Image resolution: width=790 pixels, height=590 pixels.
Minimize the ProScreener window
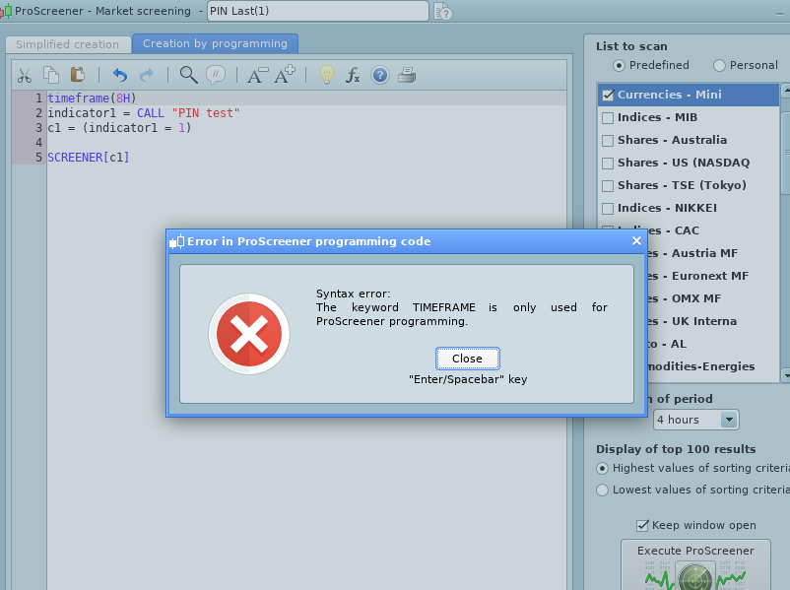click(779, 14)
